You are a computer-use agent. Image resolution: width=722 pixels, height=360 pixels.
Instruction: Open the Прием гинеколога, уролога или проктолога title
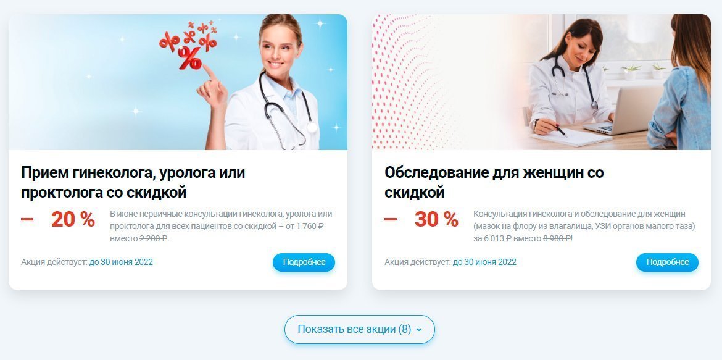click(x=133, y=183)
